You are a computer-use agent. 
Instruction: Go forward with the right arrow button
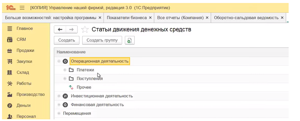tap(71, 30)
